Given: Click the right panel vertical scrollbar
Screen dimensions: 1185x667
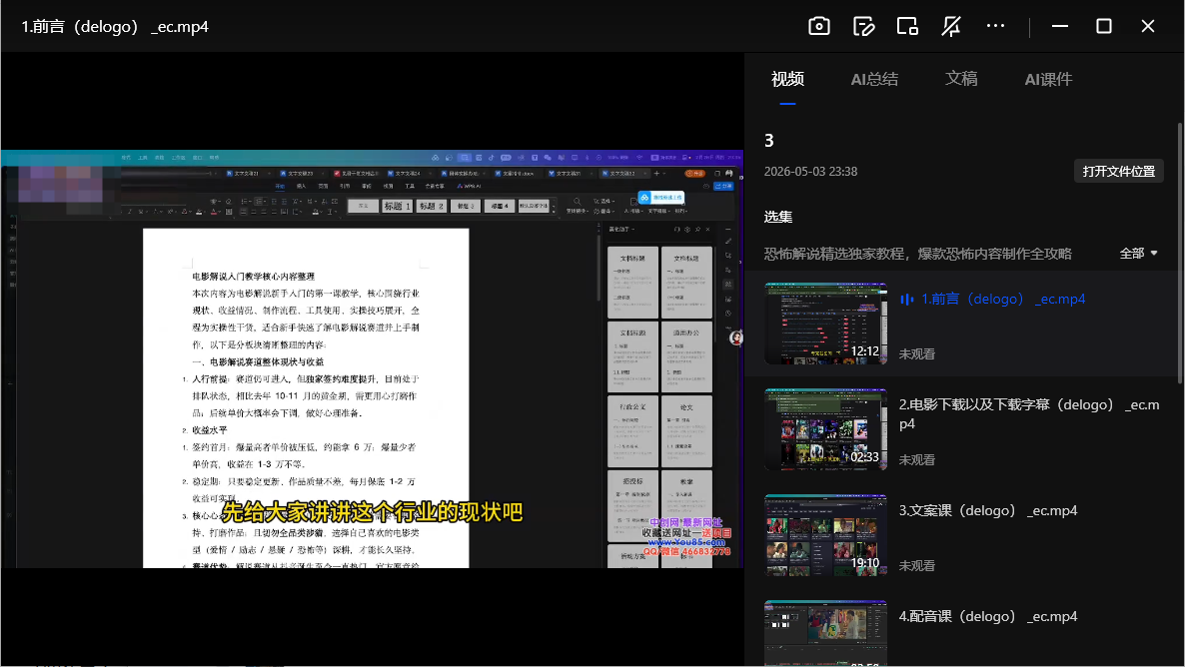Looking at the screenshot, I should pyautogui.click(x=1180, y=253).
